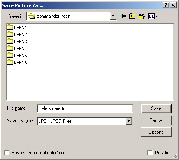Click the Save button

coord(156,108)
